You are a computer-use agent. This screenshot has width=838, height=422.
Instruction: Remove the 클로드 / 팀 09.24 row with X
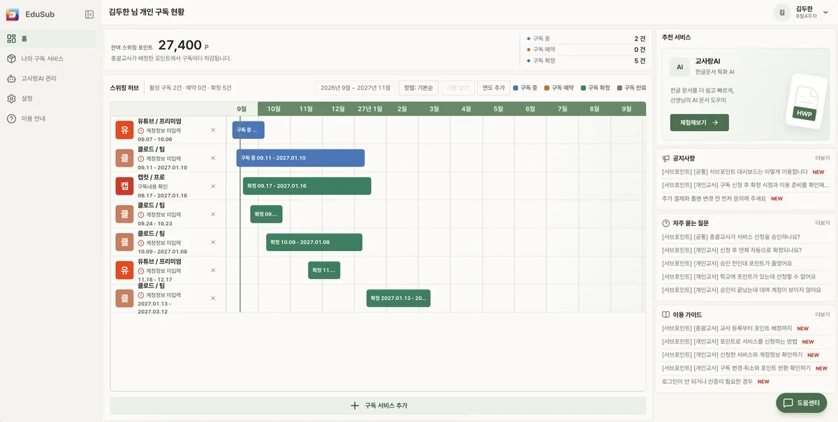tap(213, 214)
